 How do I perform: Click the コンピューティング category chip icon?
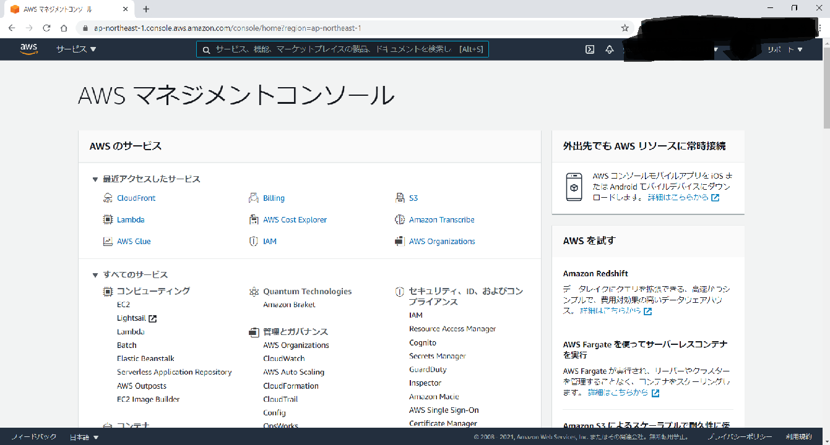coord(108,291)
